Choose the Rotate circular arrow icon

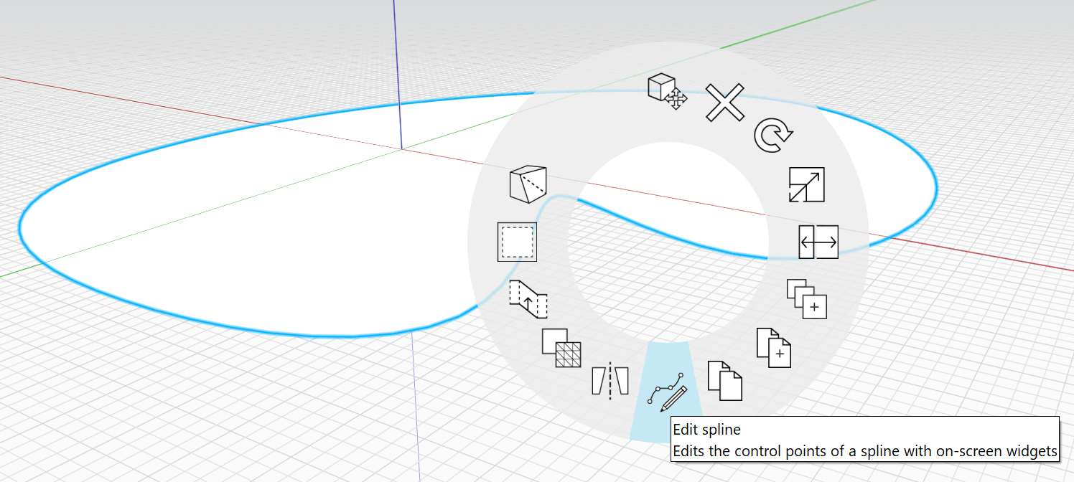[773, 136]
